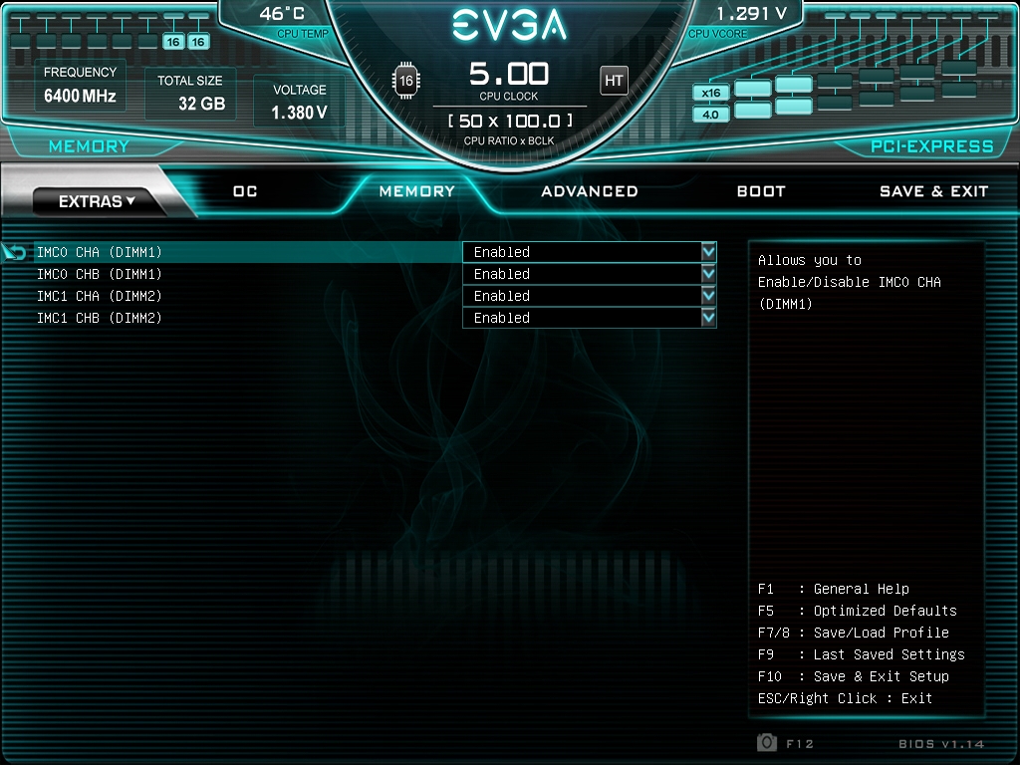The width and height of the screenshot is (1020, 765).
Task: Click the MEMORY panel label at top left
Action: [x=89, y=146]
